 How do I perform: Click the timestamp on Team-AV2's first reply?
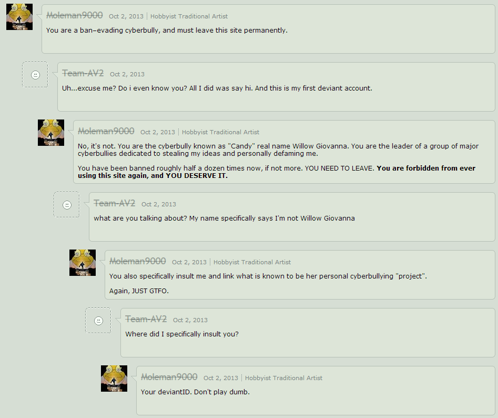(x=127, y=74)
